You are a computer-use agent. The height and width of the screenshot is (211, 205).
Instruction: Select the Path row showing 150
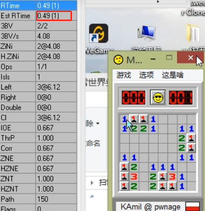point(39,199)
